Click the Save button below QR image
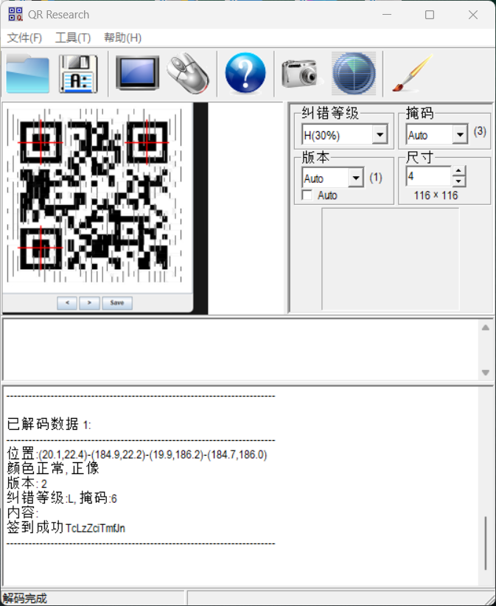This screenshot has width=496, height=606. [117, 302]
